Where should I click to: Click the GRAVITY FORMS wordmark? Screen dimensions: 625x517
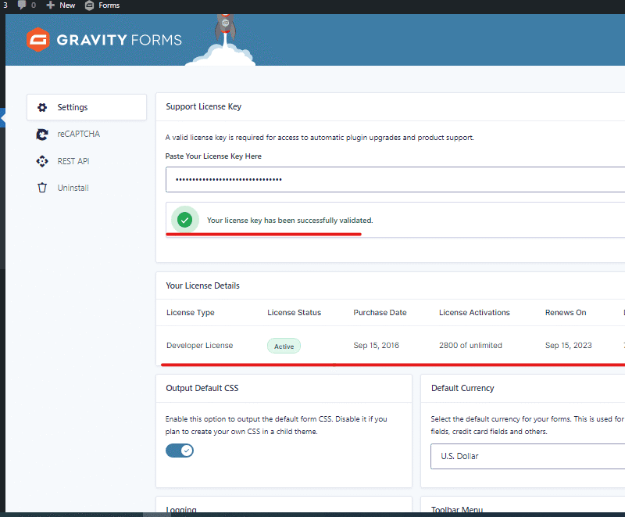(x=120, y=40)
